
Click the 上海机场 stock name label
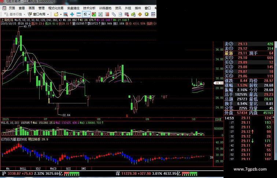tap(7, 20)
